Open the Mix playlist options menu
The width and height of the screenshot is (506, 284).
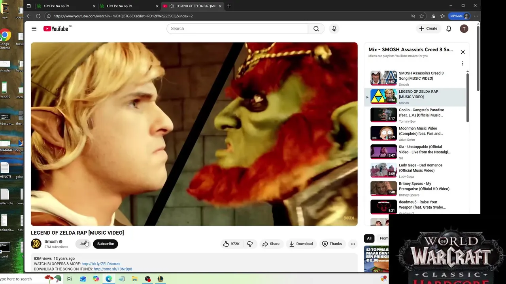click(x=463, y=64)
